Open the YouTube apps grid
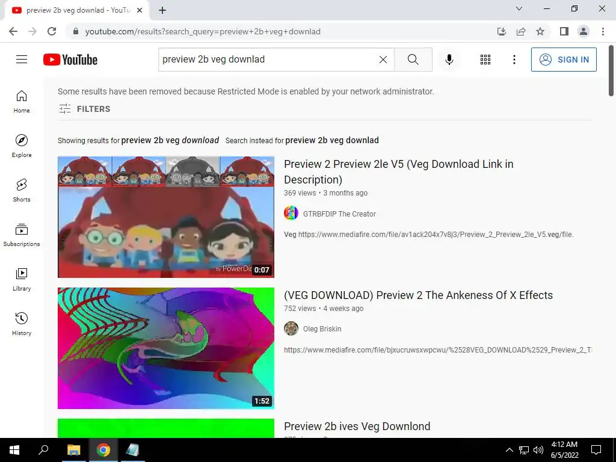This screenshot has height=462, width=616. pos(485,60)
